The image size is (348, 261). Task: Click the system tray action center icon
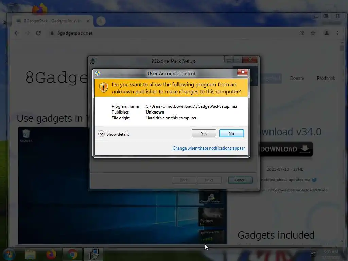(x=314, y=254)
